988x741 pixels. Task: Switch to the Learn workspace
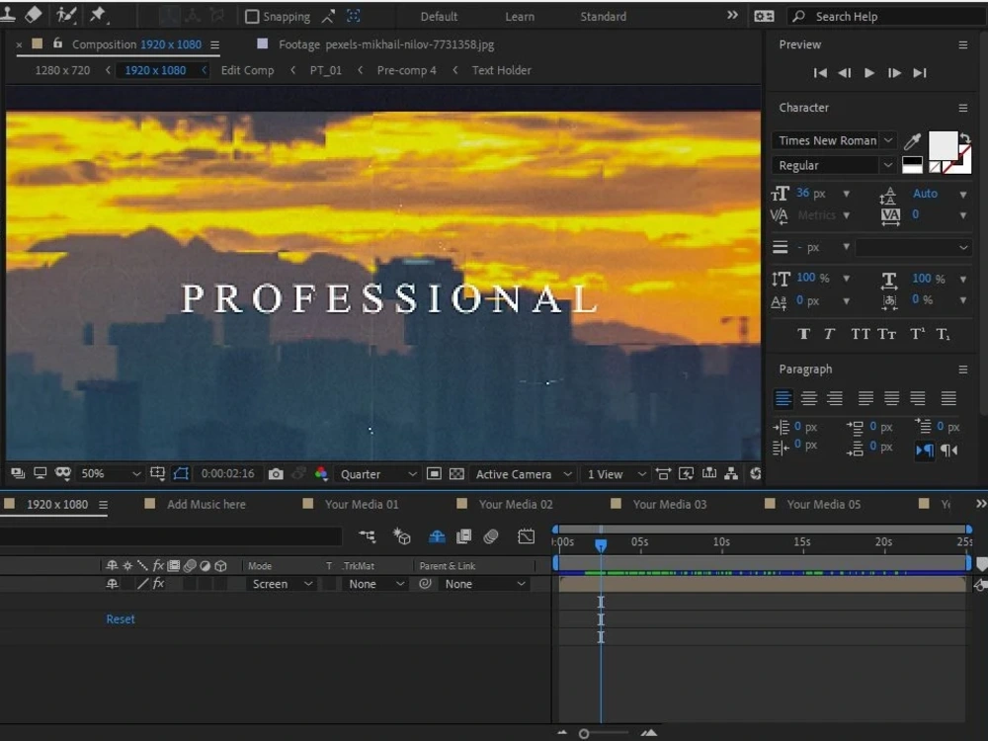[520, 17]
